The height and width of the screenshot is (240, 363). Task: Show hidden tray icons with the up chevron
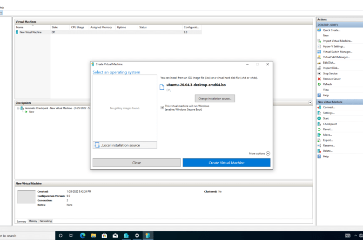point(356,236)
